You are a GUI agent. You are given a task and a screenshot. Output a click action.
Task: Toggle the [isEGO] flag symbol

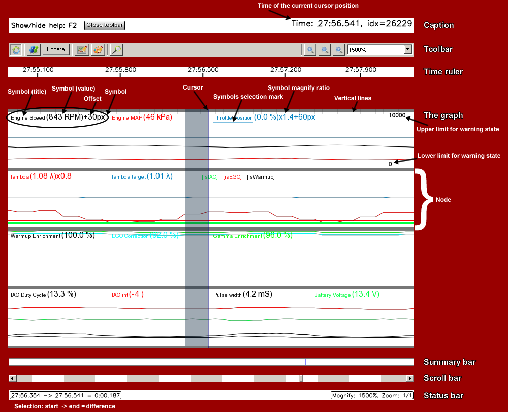pyautogui.click(x=232, y=177)
